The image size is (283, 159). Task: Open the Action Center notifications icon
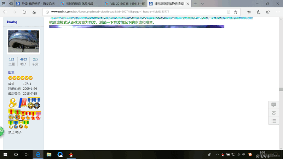[x=276, y=154]
